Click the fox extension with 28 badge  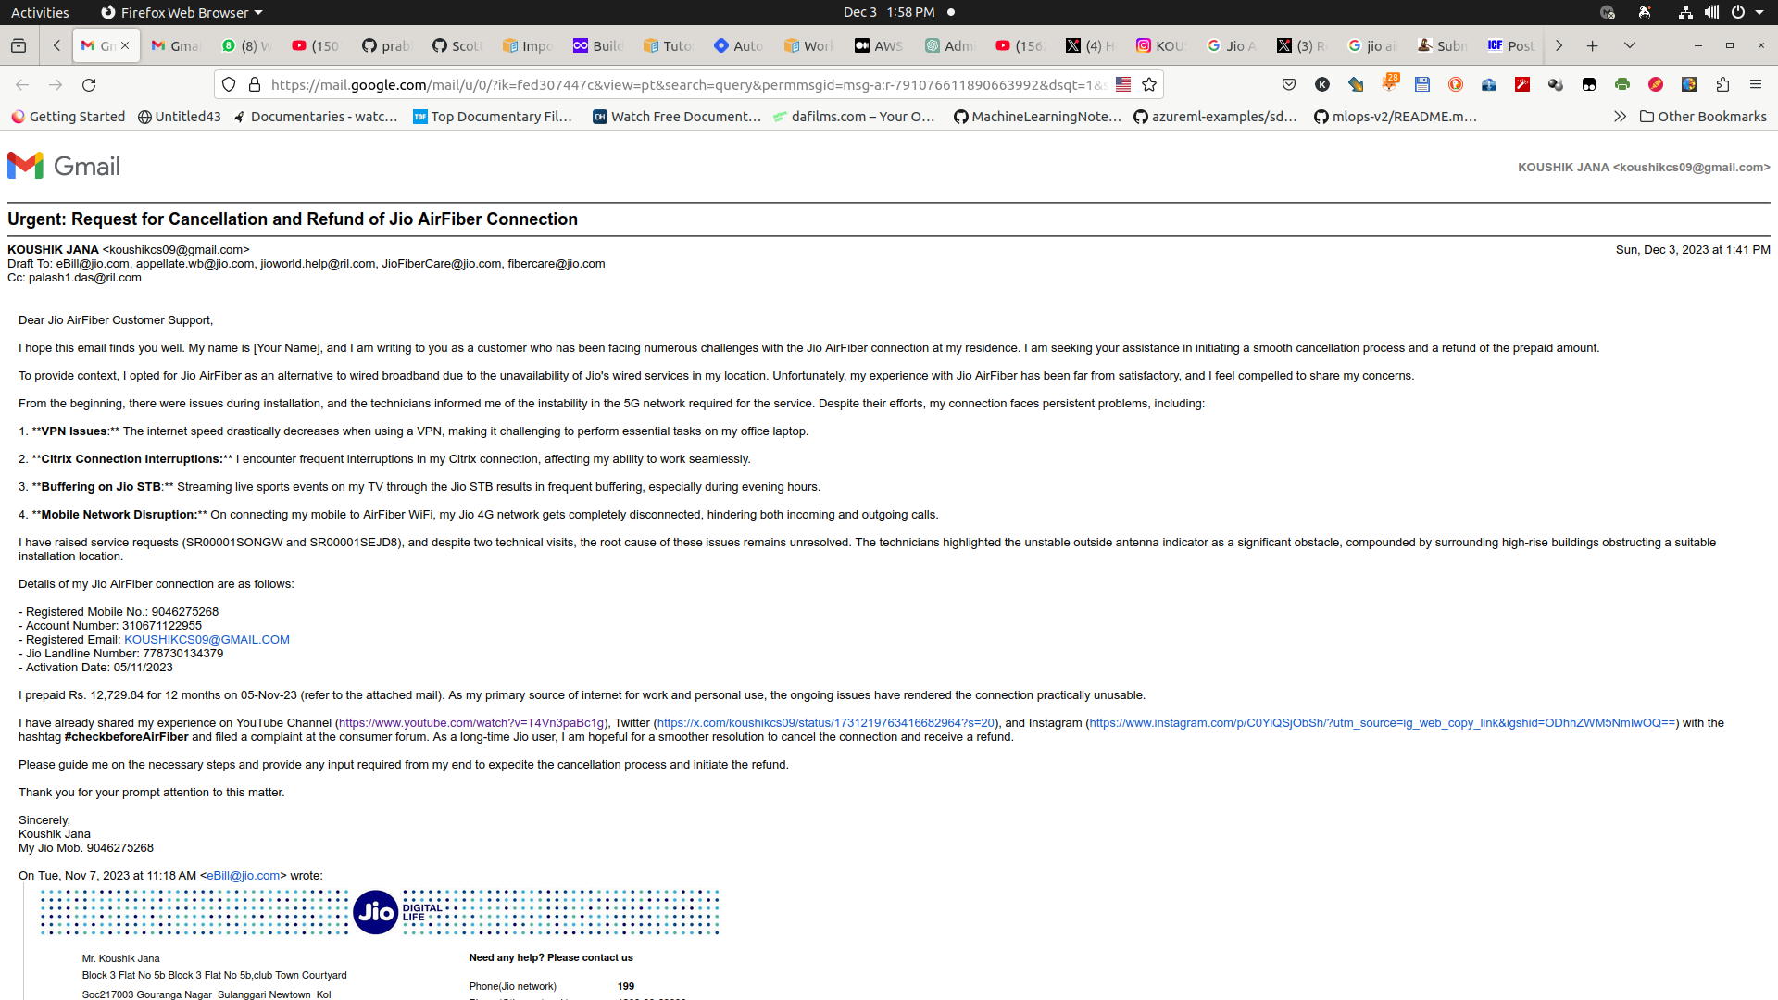click(x=1389, y=84)
